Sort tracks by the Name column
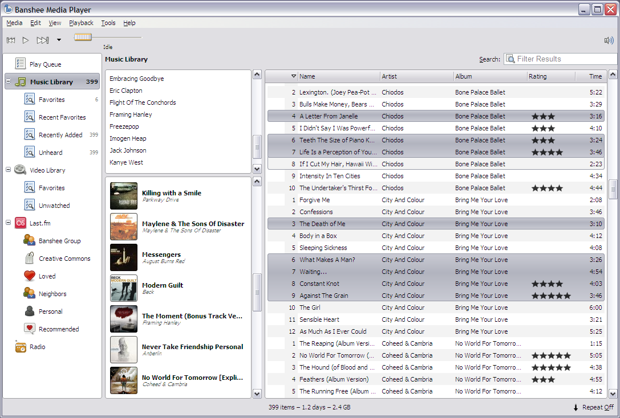Viewport: 620px width, 418px height. [339, 76]
